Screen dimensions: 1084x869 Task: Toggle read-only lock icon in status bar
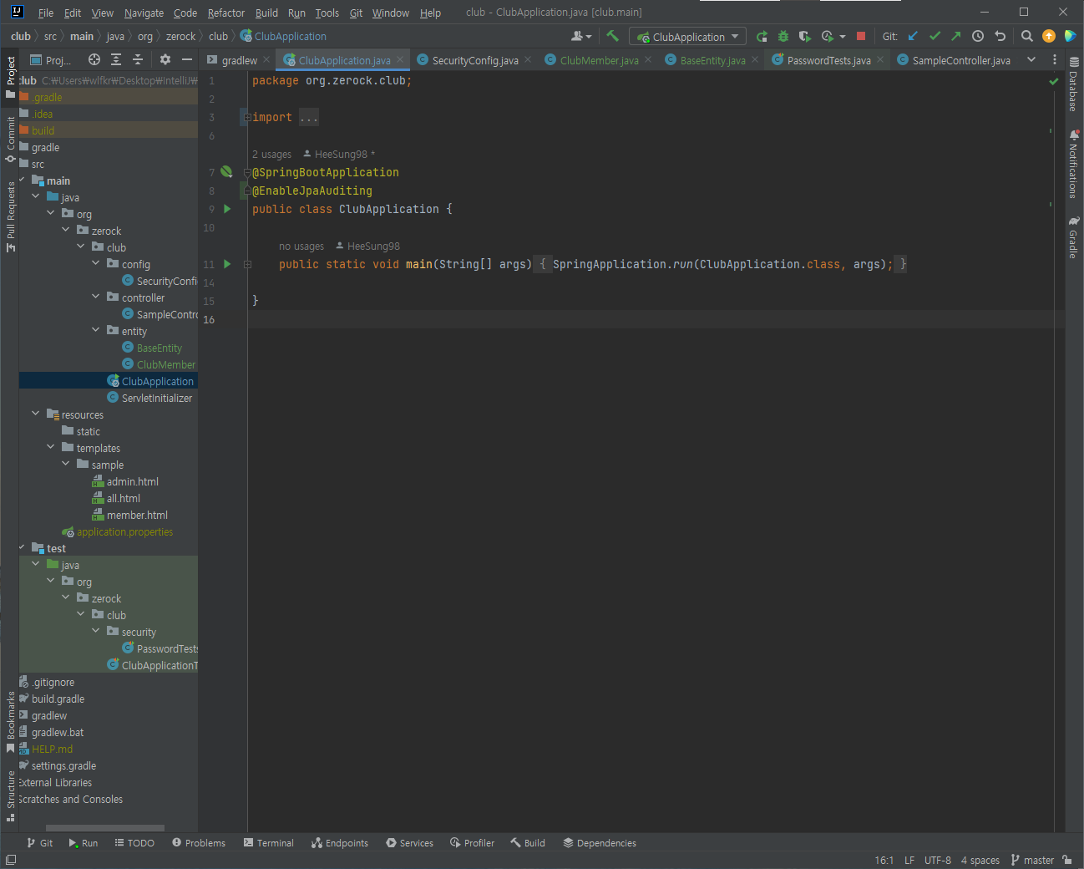[x=1068, y=860]
